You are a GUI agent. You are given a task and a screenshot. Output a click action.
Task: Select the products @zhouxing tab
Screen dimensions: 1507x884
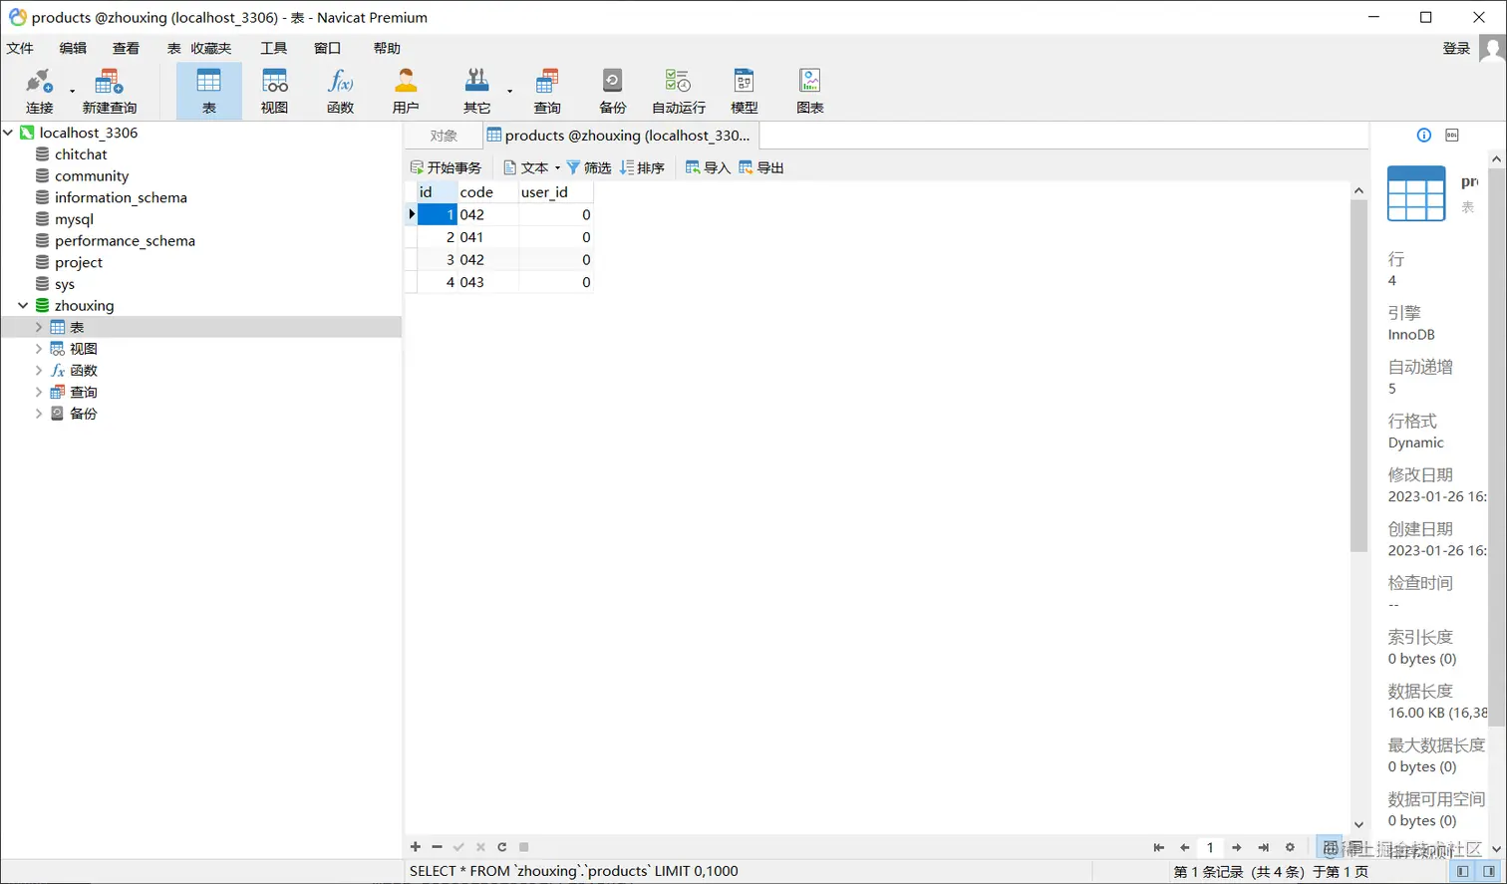pyautogui.click(x=620, y=136)
